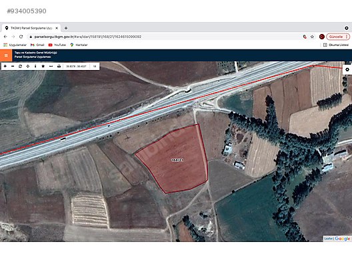Open a new browser tab
This screenshot has width=352, height=264.
66,28
